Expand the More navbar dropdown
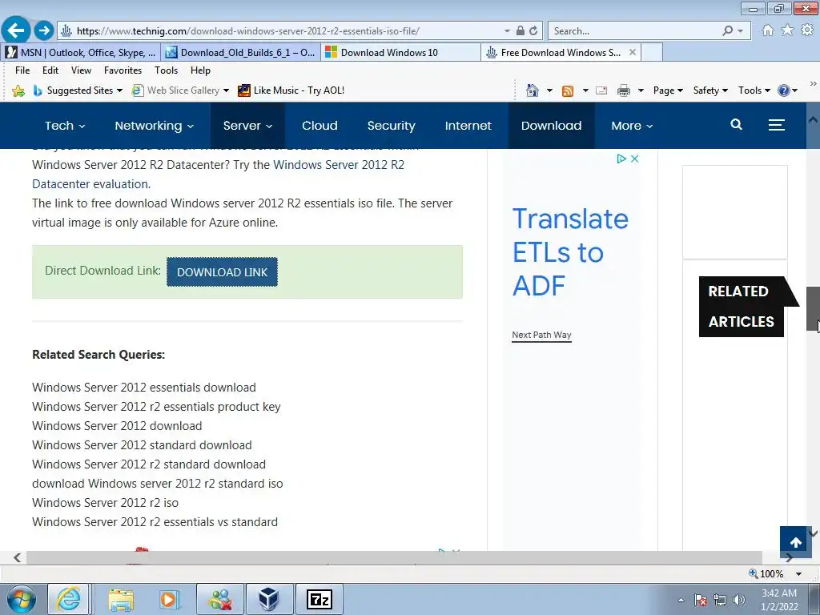Image resolution: width=820 pixels, height=615 pixels. tap(632, 126)
